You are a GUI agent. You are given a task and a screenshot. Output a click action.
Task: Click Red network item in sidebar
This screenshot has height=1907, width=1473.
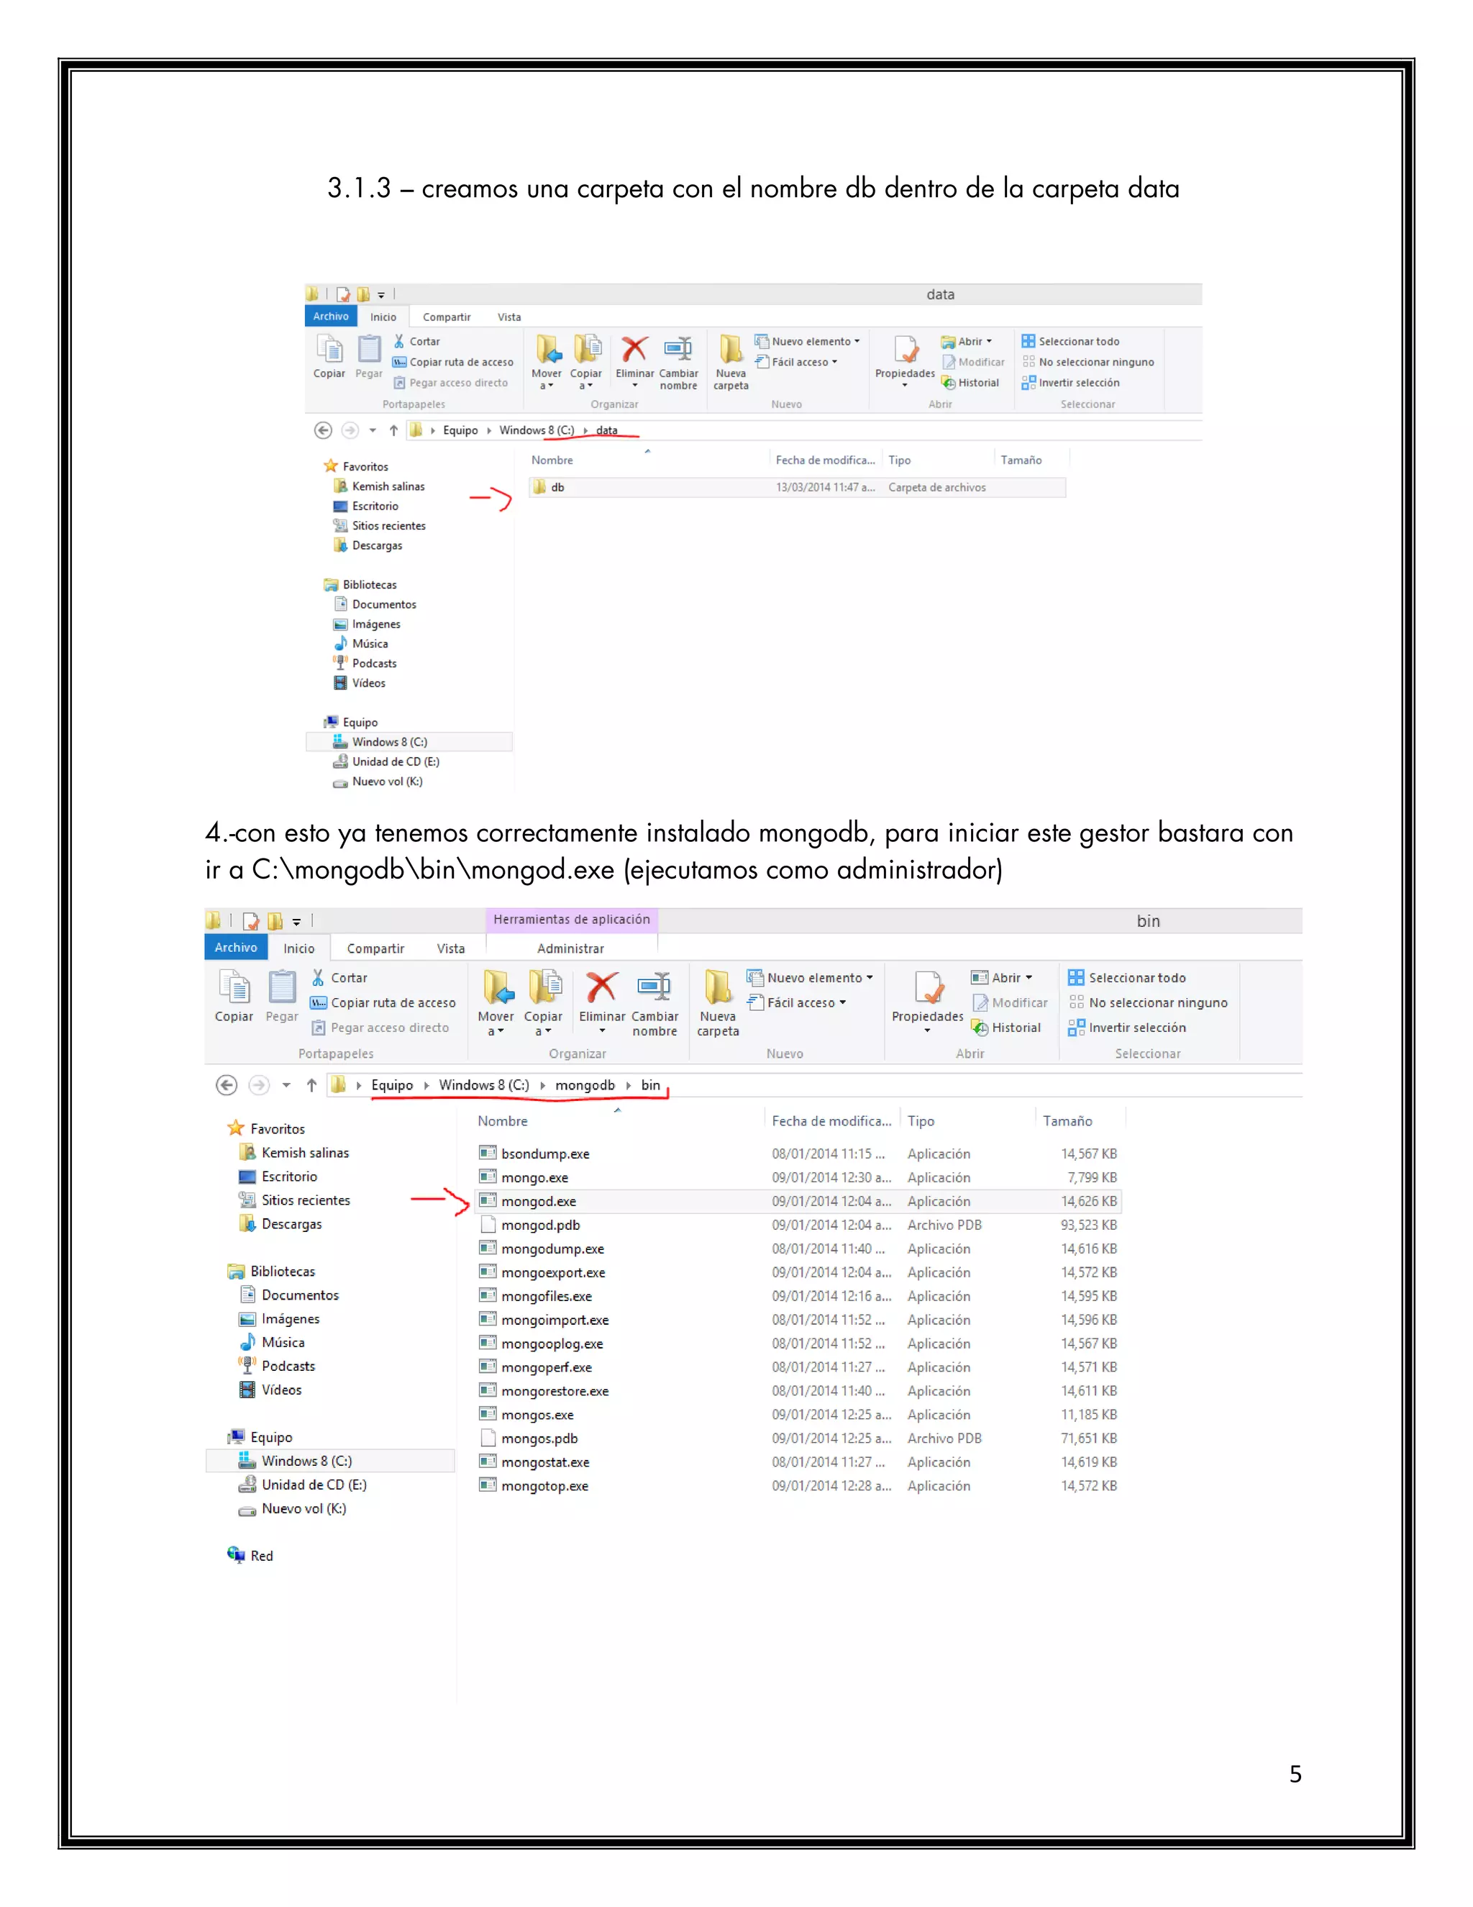point(250,1556)
